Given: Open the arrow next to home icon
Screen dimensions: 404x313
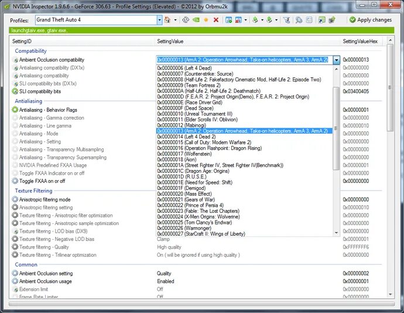Looking at the screenshot, I should [x=176, y=20].
